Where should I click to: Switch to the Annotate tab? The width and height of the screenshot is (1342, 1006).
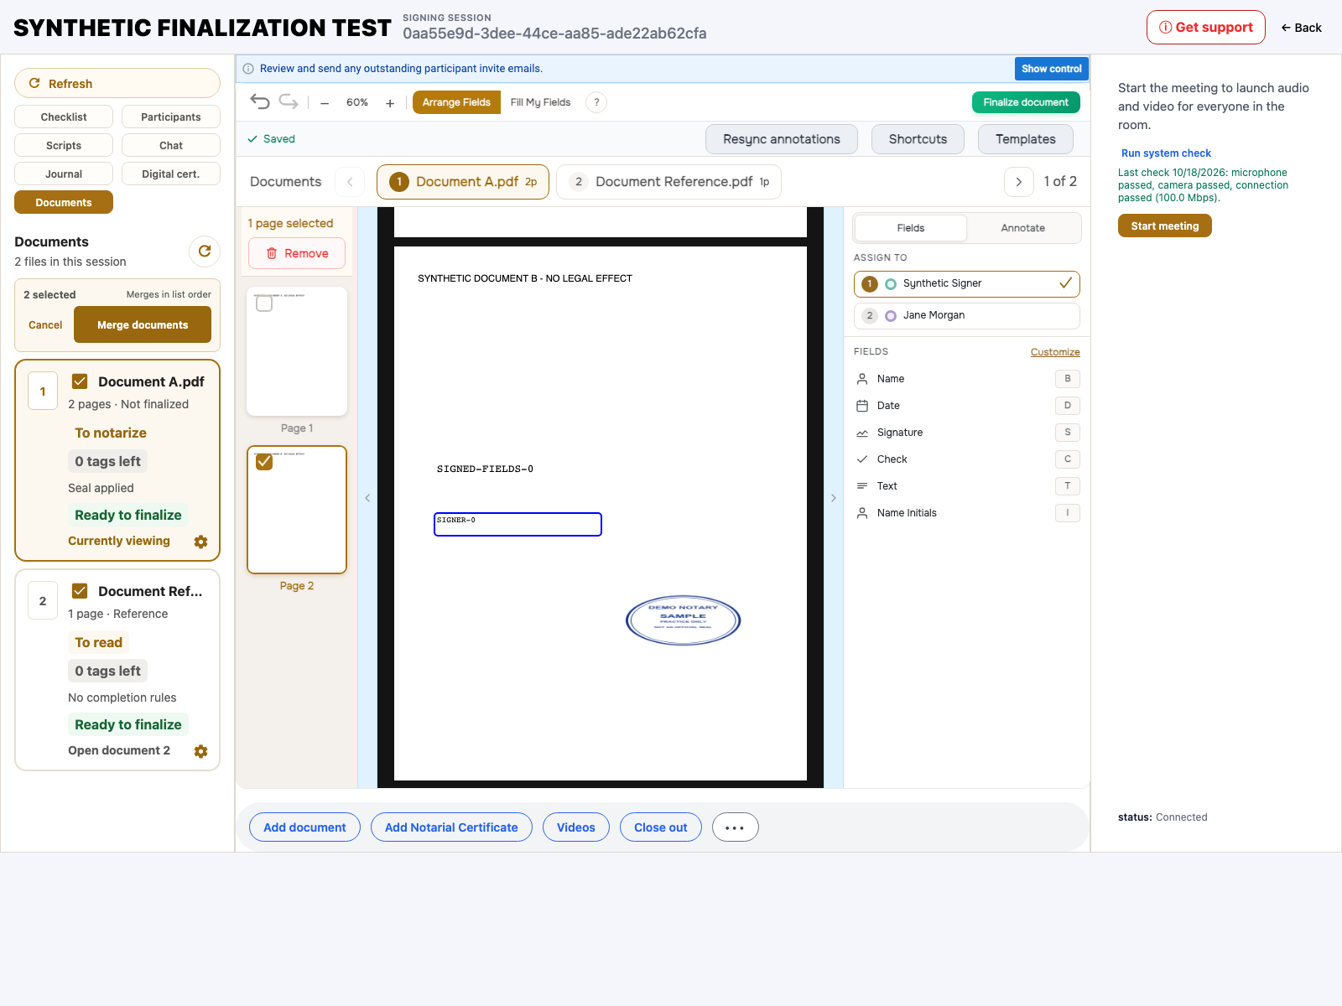pos(1023,228)
